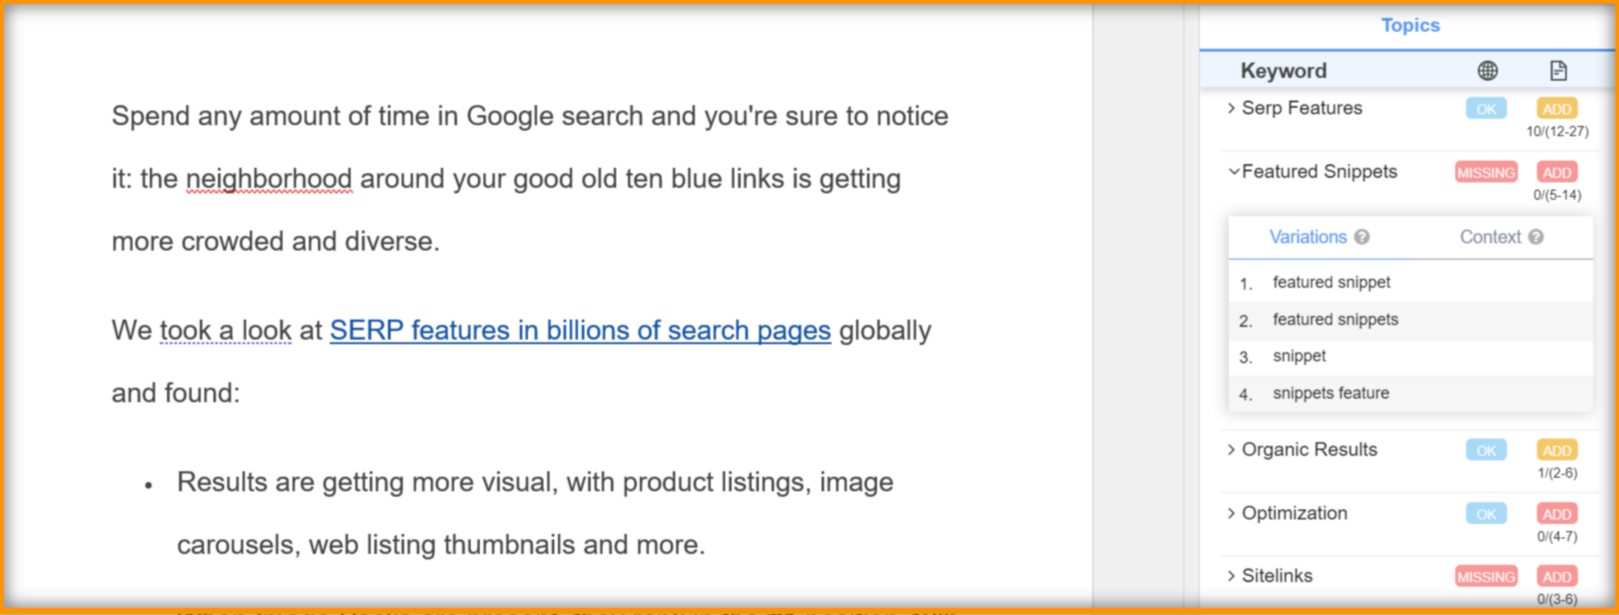The height and width of the screenshot is (615, 1619).
Task: Click the help icon beside Variations
Action: 1362,237
